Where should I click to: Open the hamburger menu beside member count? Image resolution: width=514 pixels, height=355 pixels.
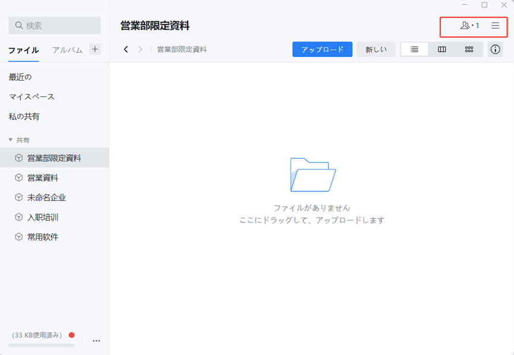(x=496, y=26)
